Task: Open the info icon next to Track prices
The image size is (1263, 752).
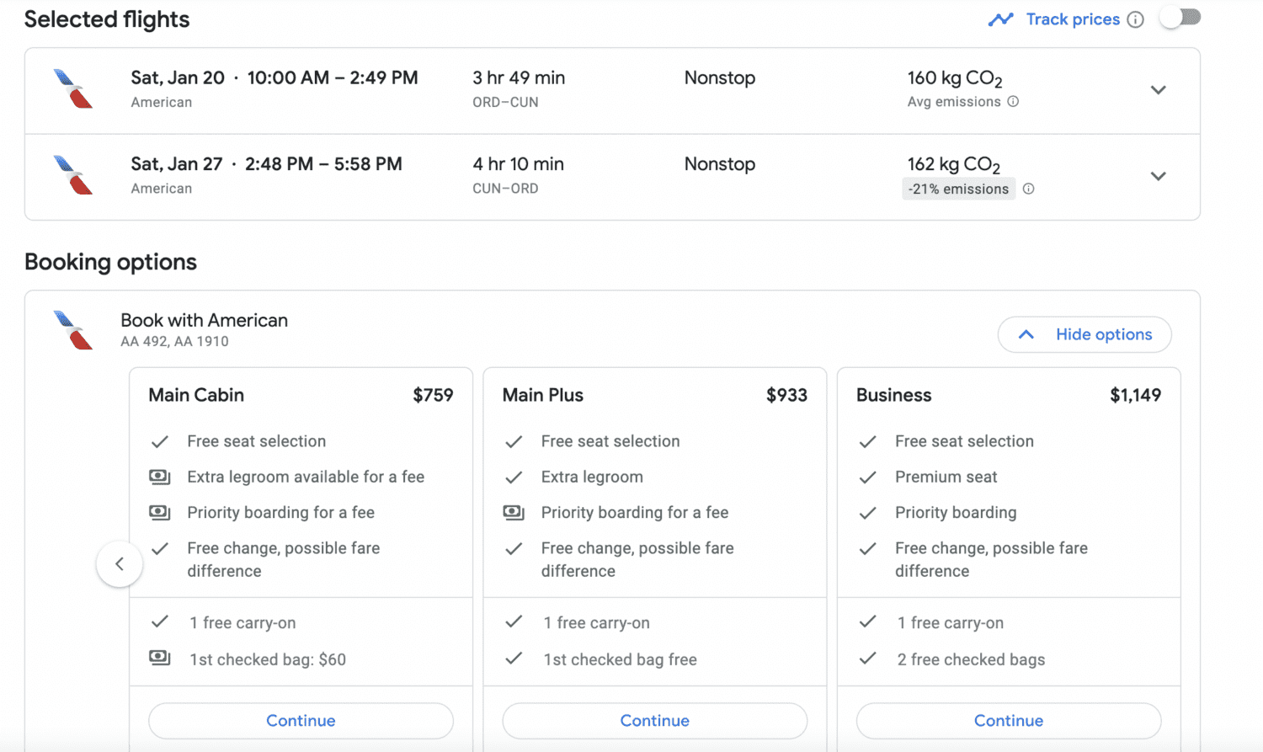Action: (1135, 19)
